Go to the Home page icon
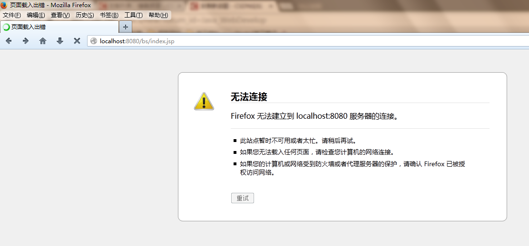The image size is (529, 246). [x=43, y=41]
